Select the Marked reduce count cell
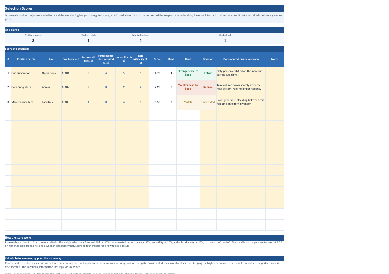Screen dimensions: 389x274 tap(141, 41)
